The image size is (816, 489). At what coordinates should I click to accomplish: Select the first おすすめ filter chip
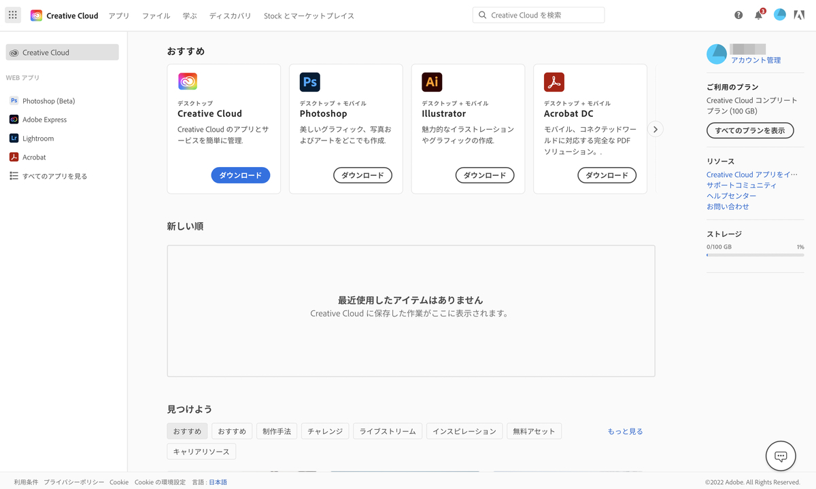point(187,431)
